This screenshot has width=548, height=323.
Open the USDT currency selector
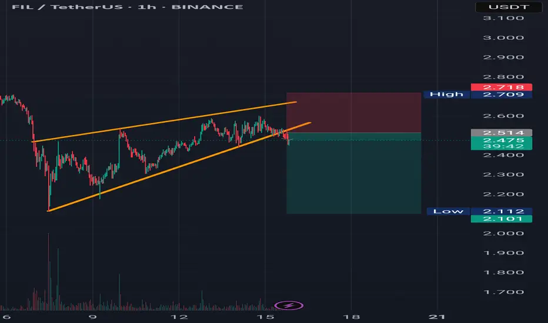(x=509, y=7)
